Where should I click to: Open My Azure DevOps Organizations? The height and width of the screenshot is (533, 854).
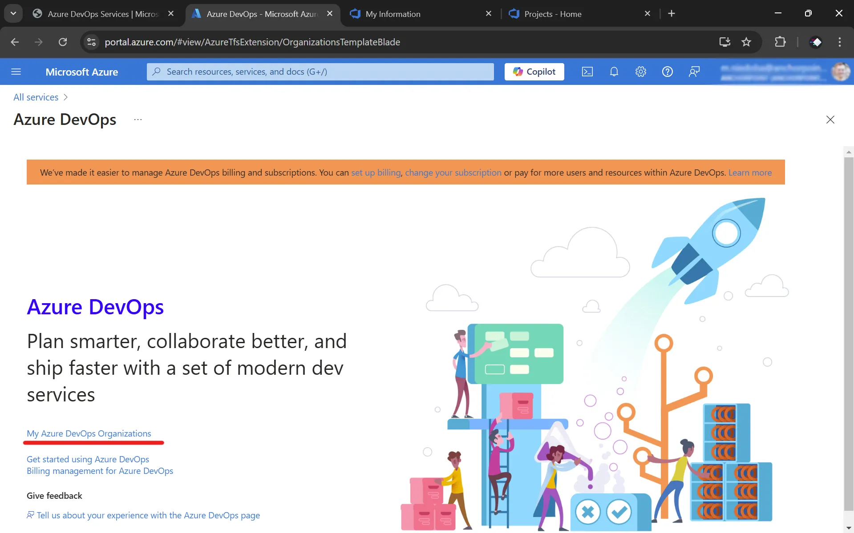click(88, 433)
